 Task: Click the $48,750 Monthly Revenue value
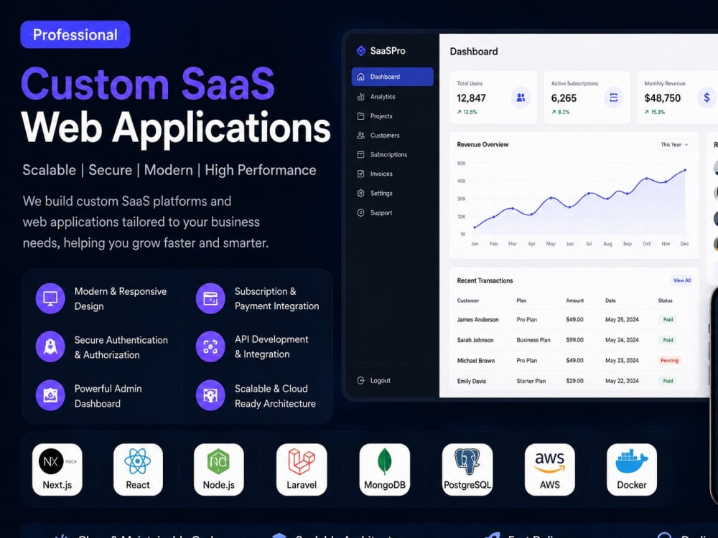point(662,98)
